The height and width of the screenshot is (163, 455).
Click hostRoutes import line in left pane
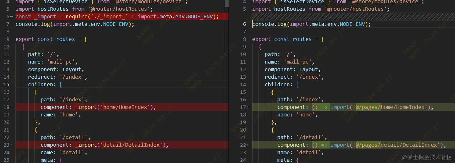[x=84, y=9]
